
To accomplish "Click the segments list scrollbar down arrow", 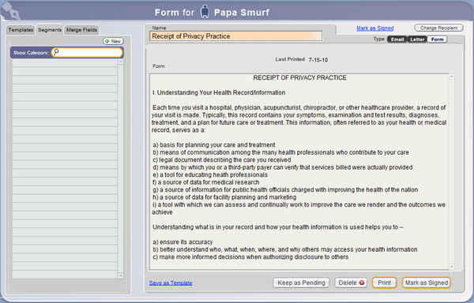I will click(x=121, y=275).
